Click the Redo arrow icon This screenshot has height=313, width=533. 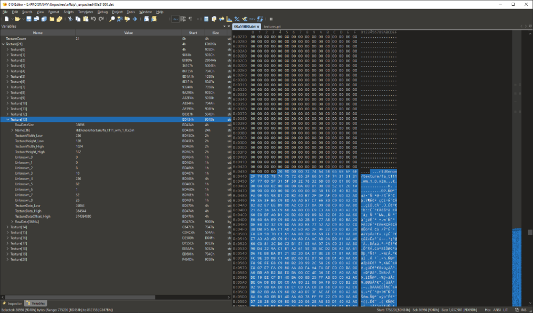point(101,19)
